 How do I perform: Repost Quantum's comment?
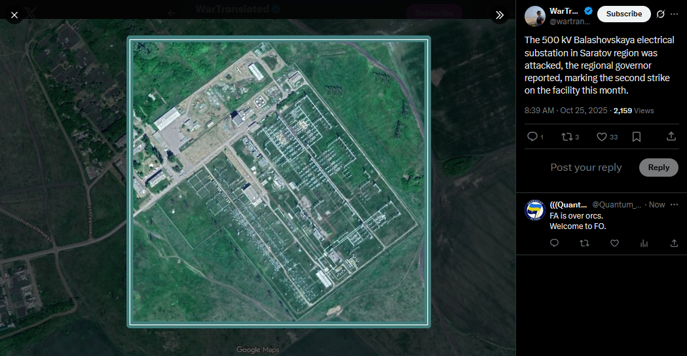click(584, 243)
